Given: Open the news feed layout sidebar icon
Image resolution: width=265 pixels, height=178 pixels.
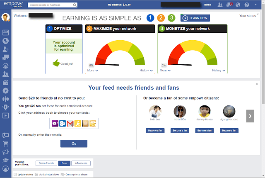Looking at the screenshot, I should tap(5, 32).
